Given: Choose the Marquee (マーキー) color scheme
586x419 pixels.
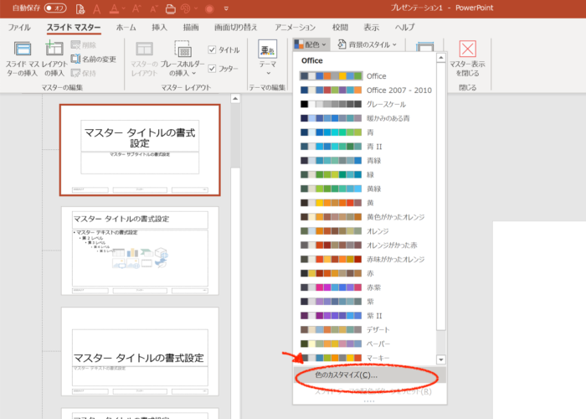Looking at the screenshot, I should coord(364,358).
